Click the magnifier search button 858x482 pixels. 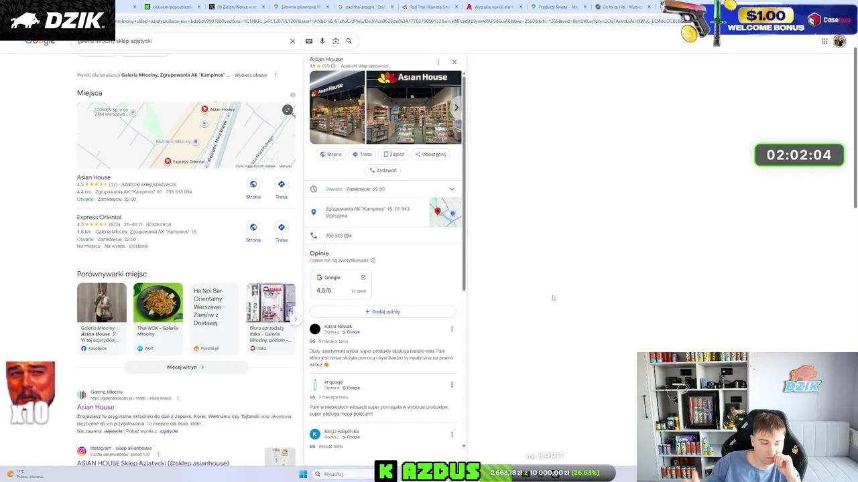pyautogui.click(x=349, y=41)
